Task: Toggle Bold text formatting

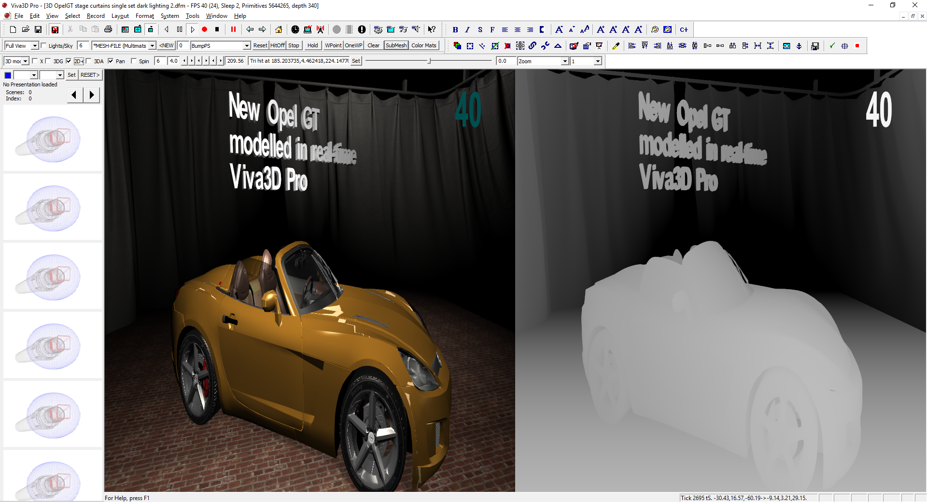Action: pos(455,29)
